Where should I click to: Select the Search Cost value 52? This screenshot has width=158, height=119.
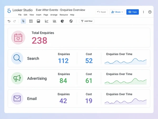coord(89,61)
